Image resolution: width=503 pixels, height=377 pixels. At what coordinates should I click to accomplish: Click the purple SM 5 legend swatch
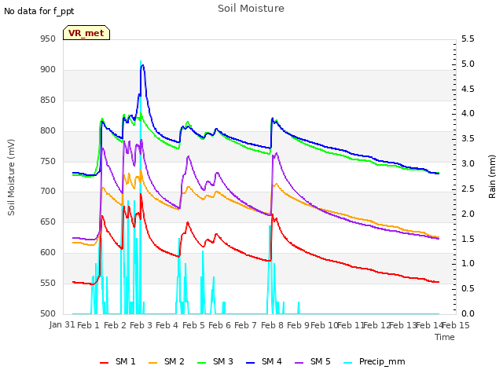click(299, 363)
